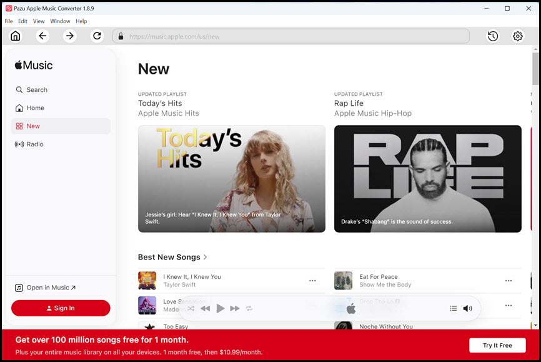Open the Today's Hits cover artwork
Screen dimensions: 541x362
232,179
